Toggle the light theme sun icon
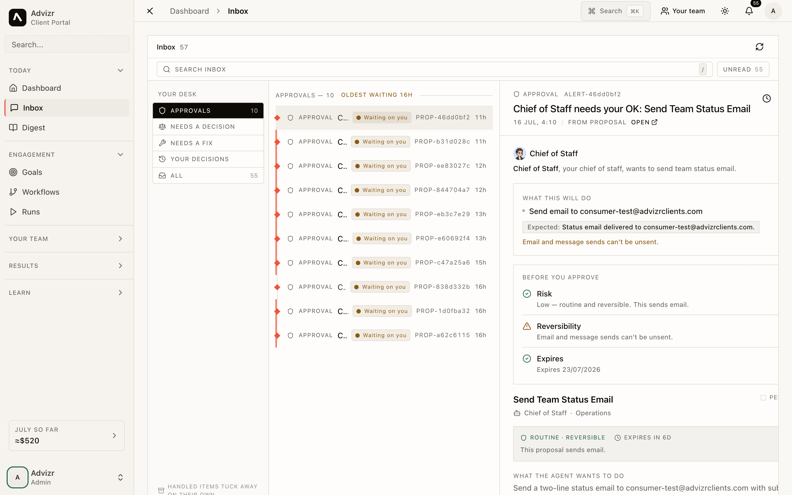Image resolution: width=792 pixels, height=495 pixels. point(725,11)
